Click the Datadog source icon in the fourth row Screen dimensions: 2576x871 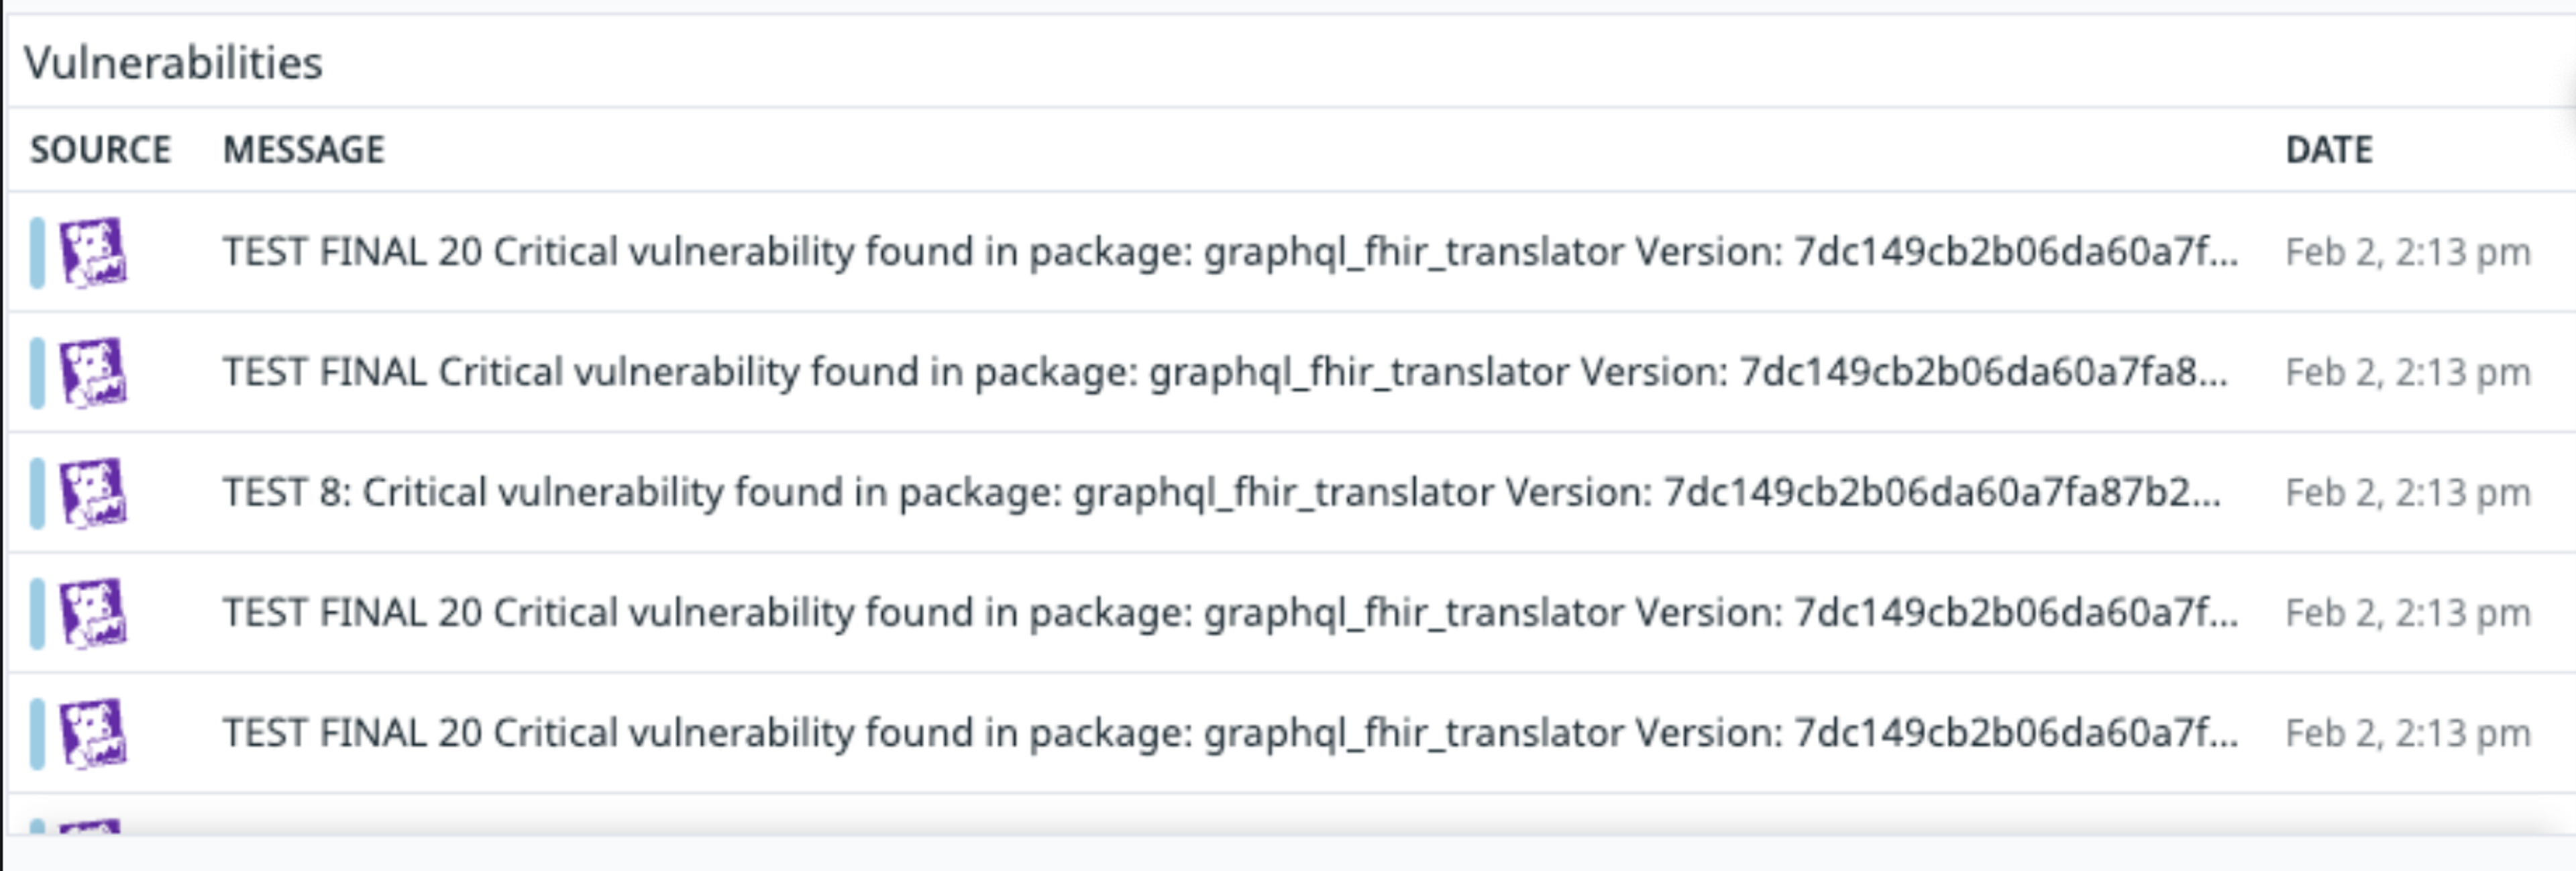[x=93, y=612]
